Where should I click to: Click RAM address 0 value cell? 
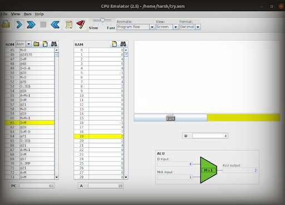pyautogui.click(x=106, y=50)
